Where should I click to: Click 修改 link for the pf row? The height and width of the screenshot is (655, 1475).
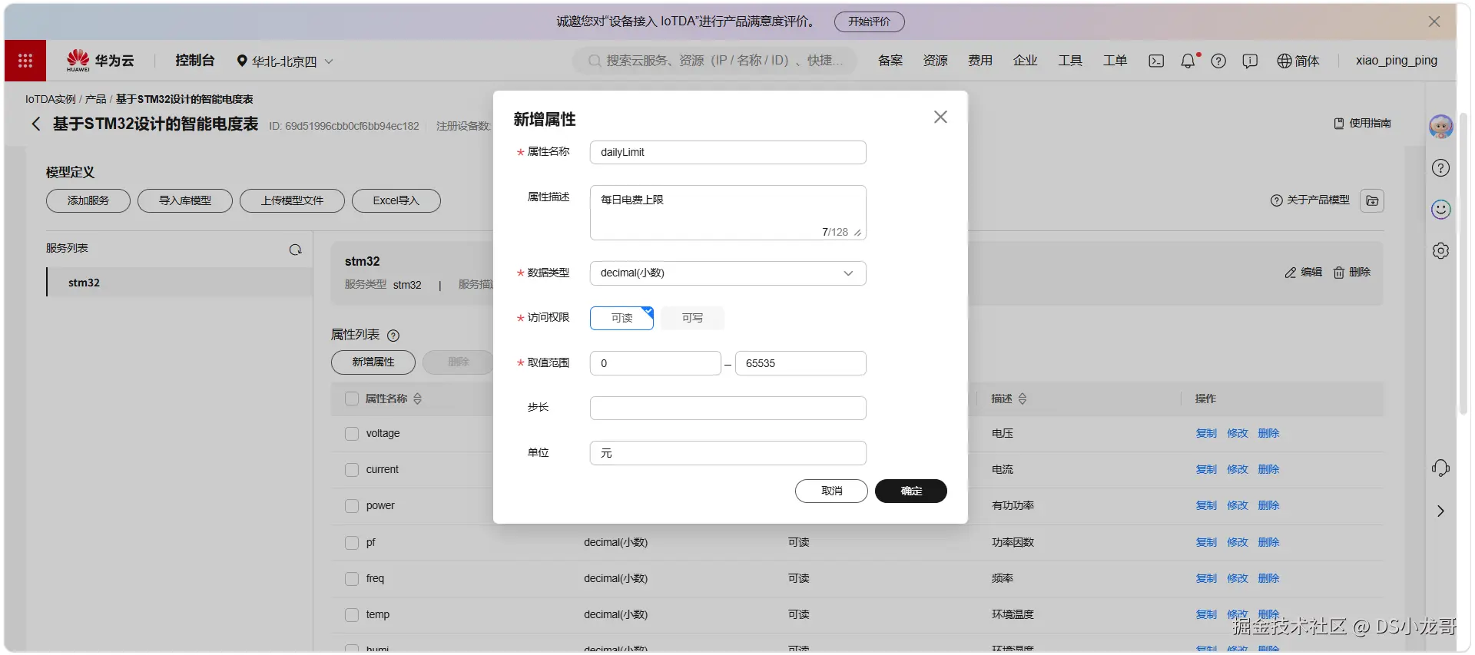1238,542
